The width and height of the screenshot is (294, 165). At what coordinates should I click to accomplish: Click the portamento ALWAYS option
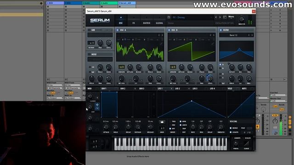coord(237,138)
